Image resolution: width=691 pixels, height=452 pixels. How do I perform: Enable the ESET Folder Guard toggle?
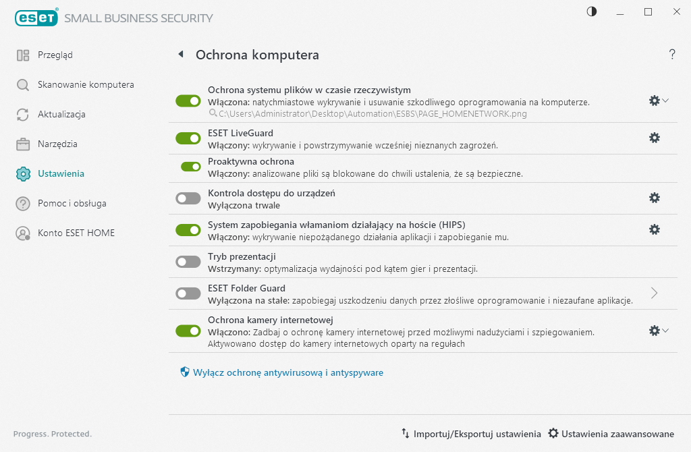188,293
